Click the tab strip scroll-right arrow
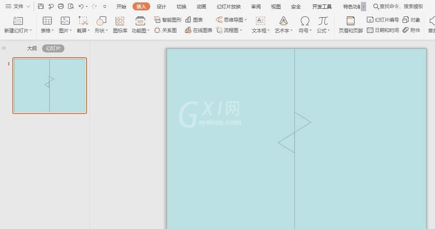The image size is (435, 229). [364, 6]
